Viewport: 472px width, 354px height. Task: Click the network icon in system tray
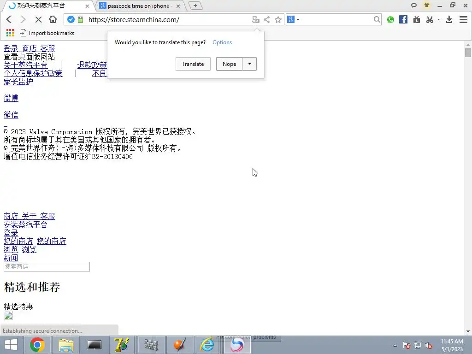(418, 345)
